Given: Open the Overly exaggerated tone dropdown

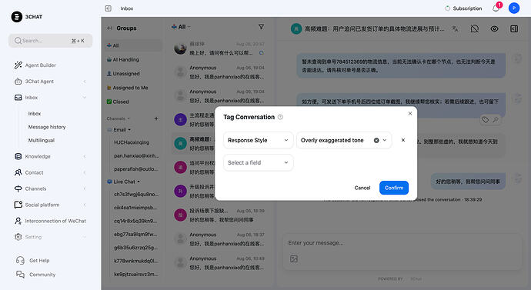Looking at the screenshot, I should [385, 140].
